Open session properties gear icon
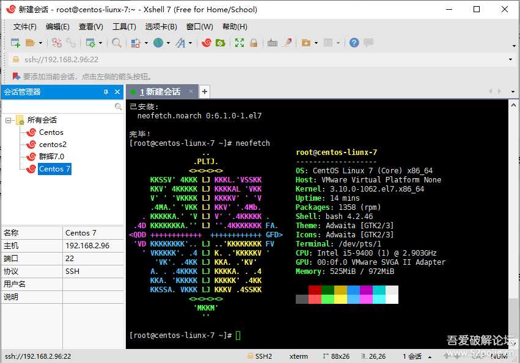This screenshot has width=520, height=363. (x=90, y=43)
